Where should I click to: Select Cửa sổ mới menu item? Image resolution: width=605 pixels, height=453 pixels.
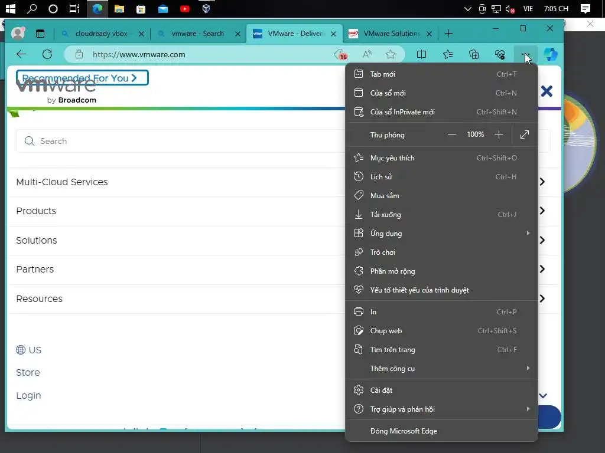tap(441, 93)
